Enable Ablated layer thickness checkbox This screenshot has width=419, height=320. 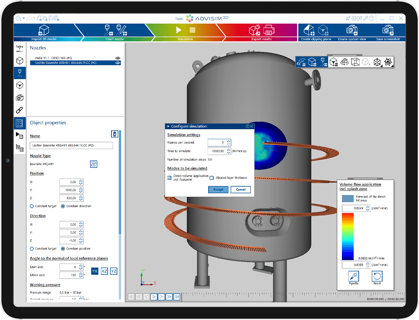pos(212,178)
